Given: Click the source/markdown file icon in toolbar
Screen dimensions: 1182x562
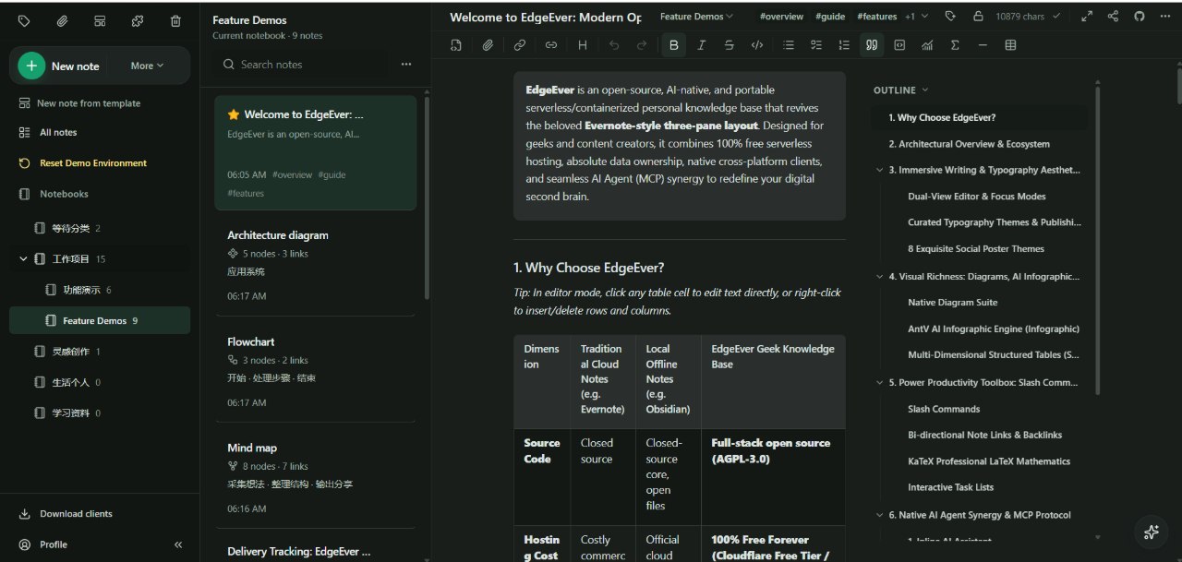Looking at the screenshot, I should (x=456, y=45).
